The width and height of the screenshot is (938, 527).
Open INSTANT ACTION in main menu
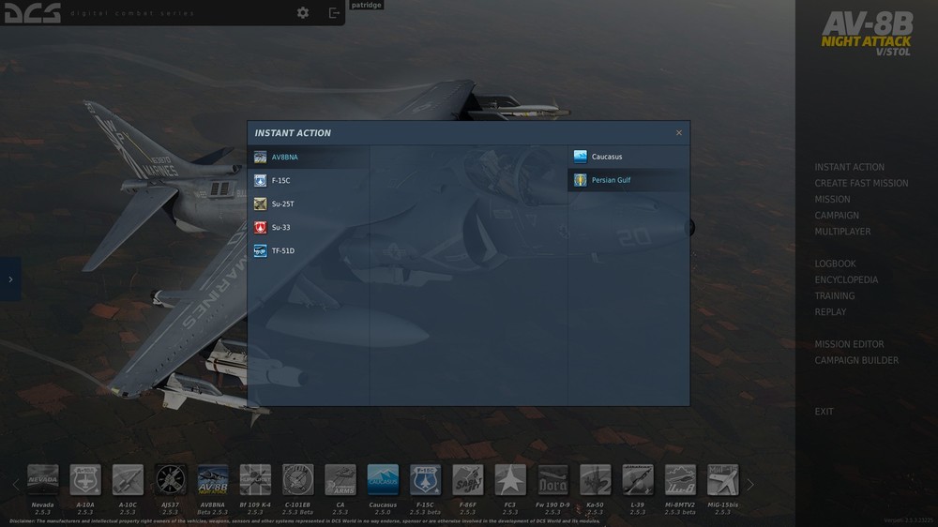point(849,167)
